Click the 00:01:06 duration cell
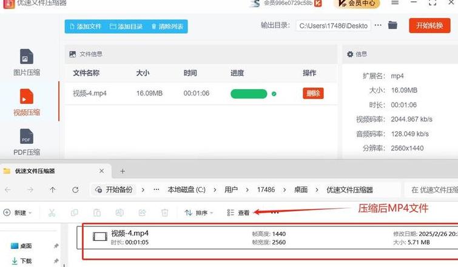The width and height of the screenshot is (458, 267). 197,93
